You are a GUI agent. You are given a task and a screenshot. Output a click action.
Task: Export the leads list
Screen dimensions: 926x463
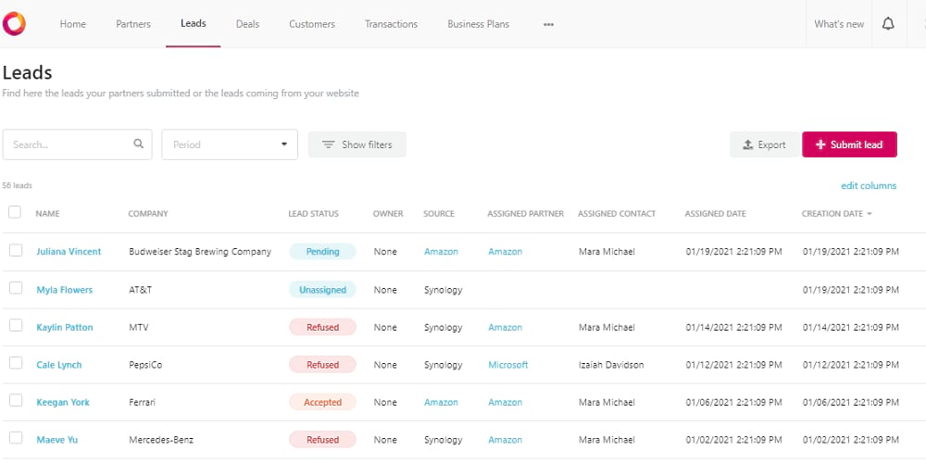point(764,144)
